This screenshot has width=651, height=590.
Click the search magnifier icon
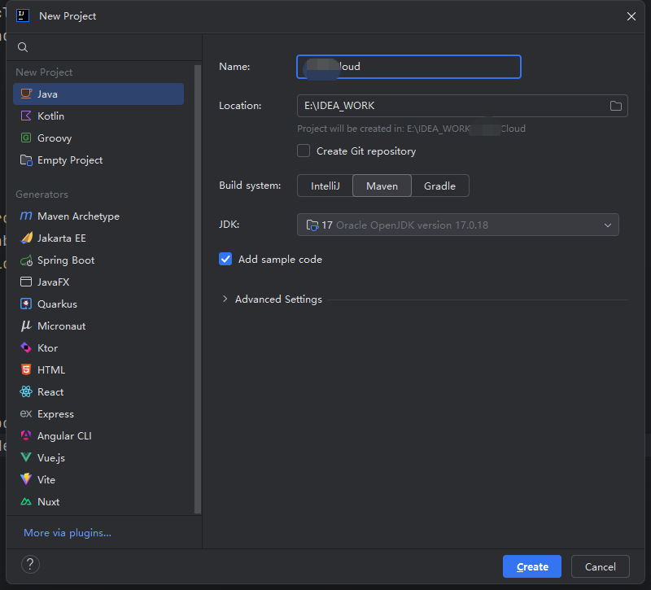click(x=23, y=47)
